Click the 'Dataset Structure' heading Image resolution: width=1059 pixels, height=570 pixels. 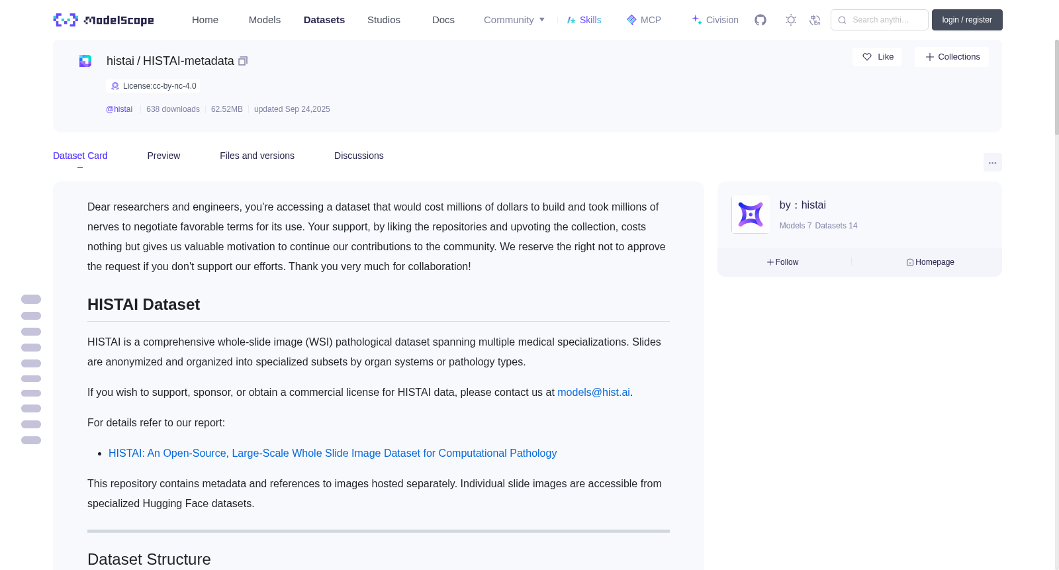(x=149, y=559)
